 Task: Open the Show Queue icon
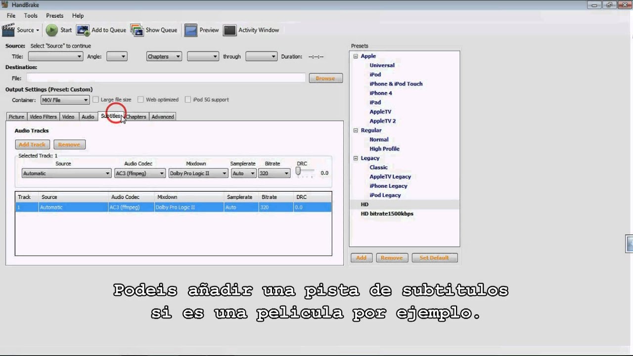[137, 30]
